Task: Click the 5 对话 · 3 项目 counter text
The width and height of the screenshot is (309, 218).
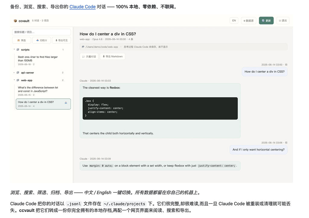Action: (40, 21)
